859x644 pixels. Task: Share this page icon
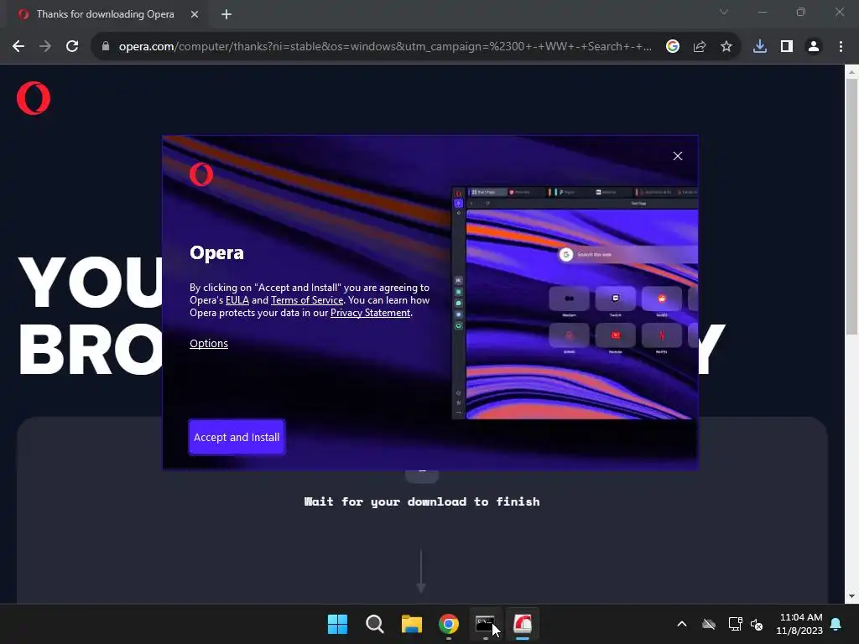point(700,47)
